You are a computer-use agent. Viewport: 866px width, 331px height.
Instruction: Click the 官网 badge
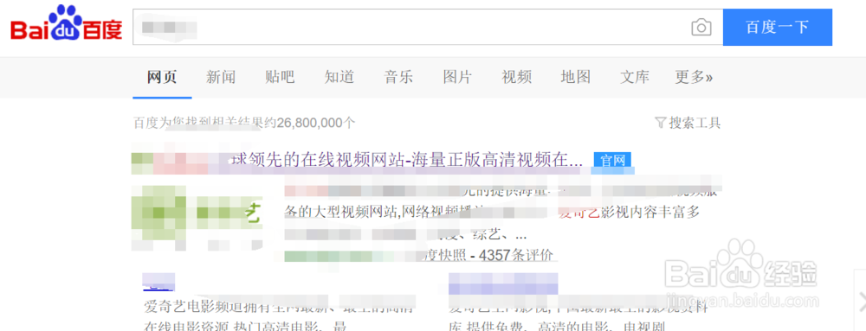(612, 161)
